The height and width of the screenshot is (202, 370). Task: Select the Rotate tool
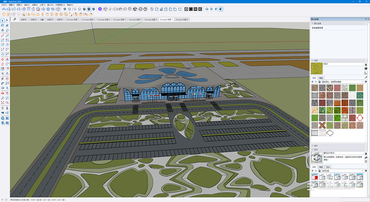[2, 64]
